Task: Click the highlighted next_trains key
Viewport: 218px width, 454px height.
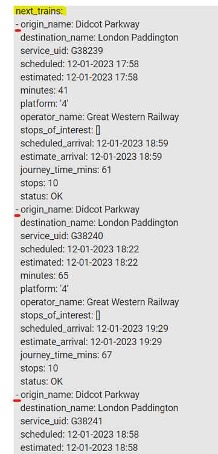Action: point(40,12)
